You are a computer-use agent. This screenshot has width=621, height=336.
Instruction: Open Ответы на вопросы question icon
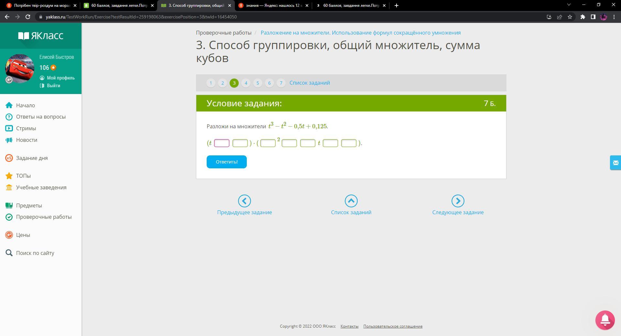[9, 117]
